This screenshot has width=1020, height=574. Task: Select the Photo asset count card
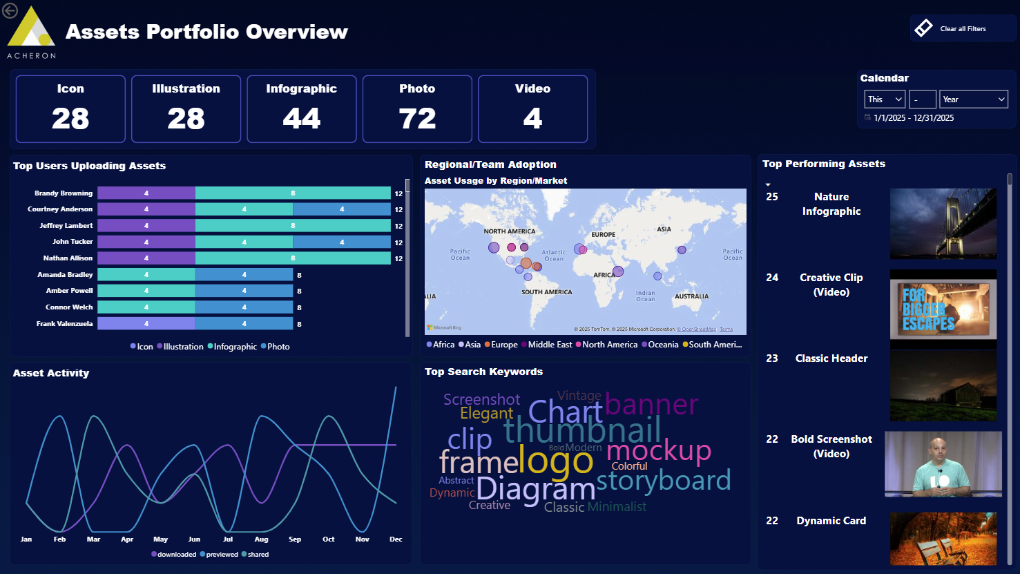pos(417,109)
